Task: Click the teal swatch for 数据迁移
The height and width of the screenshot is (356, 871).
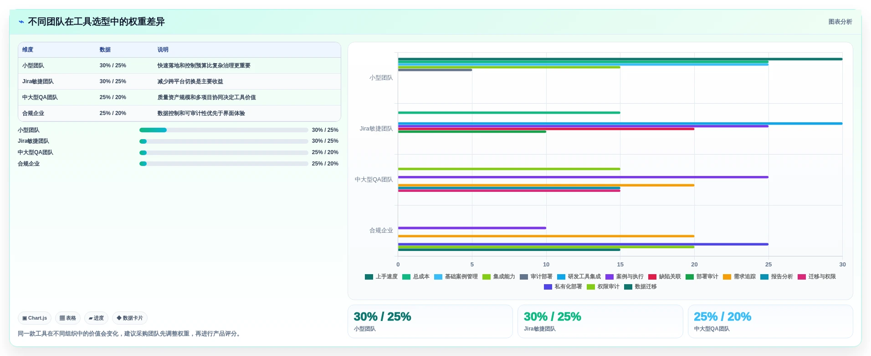Action: coord(628,287)
